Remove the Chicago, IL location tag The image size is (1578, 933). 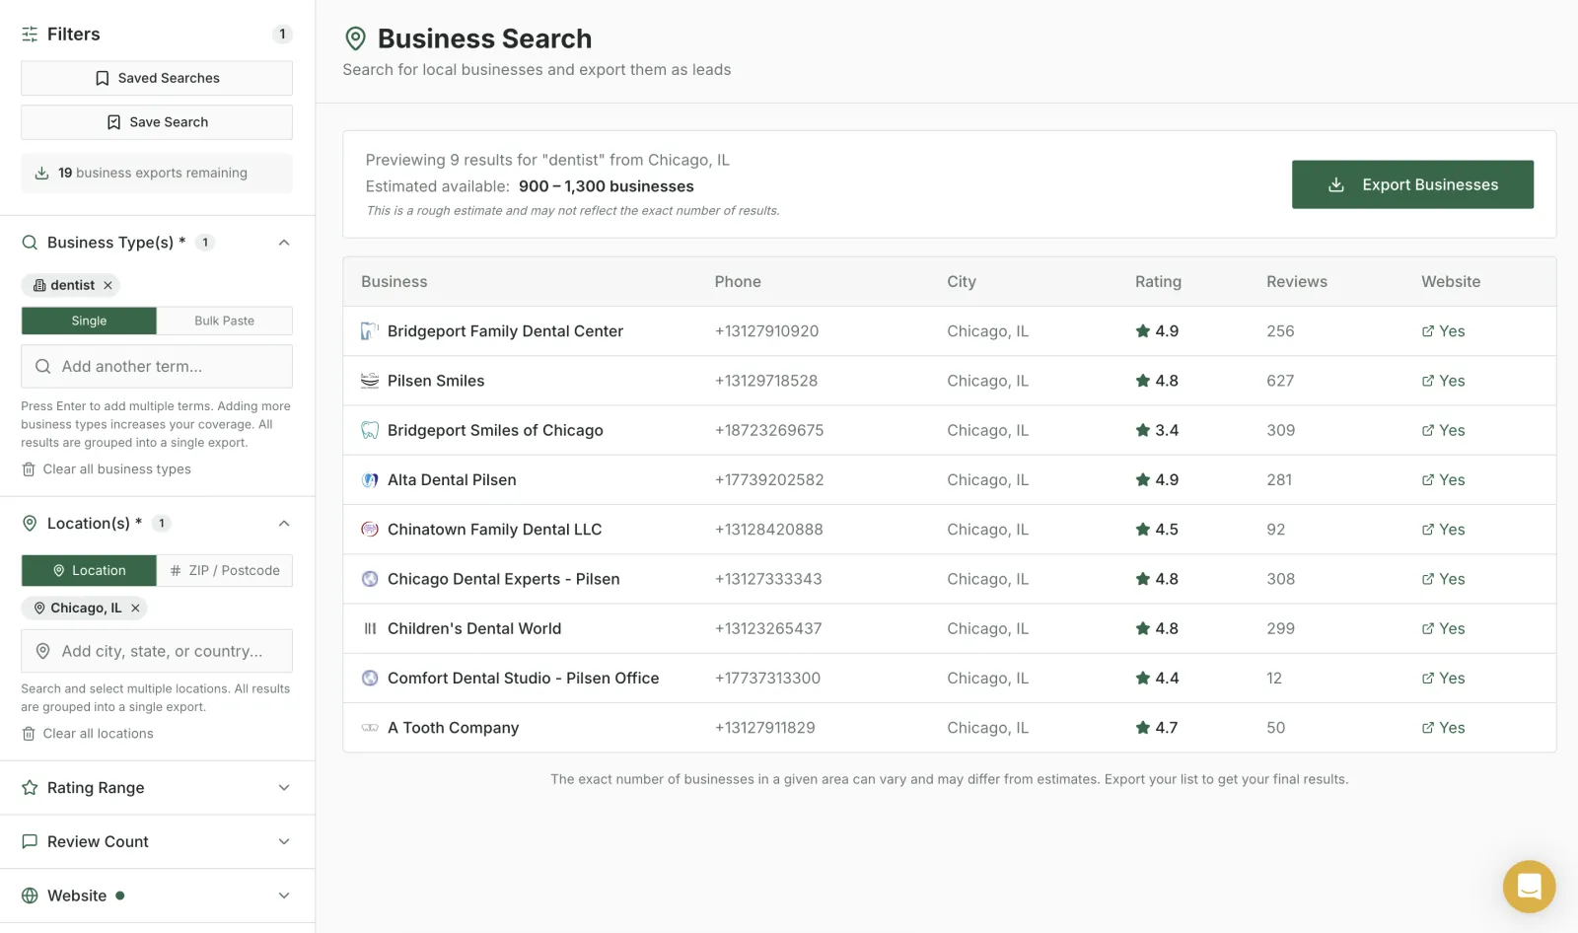point(135,609)
